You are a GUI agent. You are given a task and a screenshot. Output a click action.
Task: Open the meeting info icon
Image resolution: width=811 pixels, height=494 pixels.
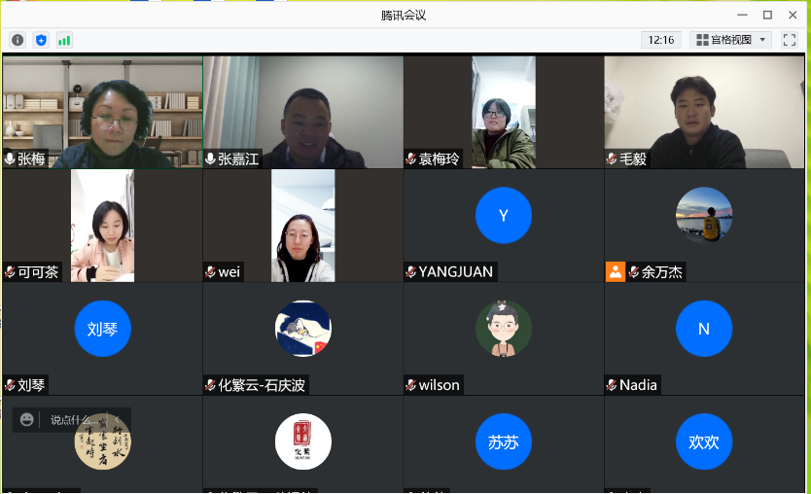(x=18, y=40)
